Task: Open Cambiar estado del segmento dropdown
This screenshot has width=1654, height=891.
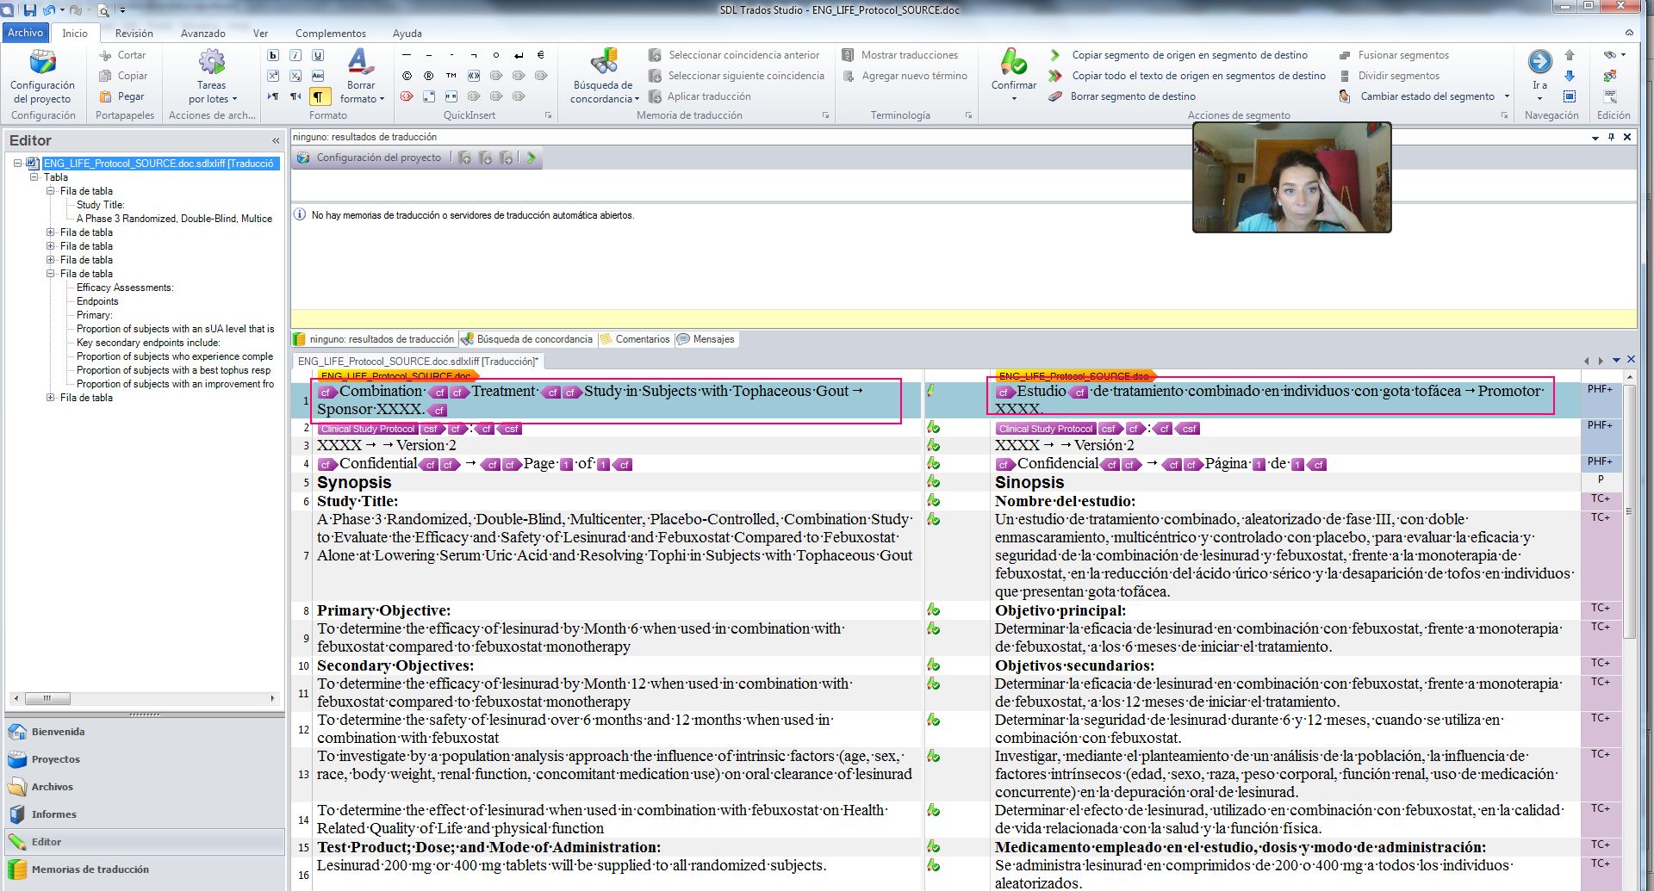Action: click(1507, 96)
